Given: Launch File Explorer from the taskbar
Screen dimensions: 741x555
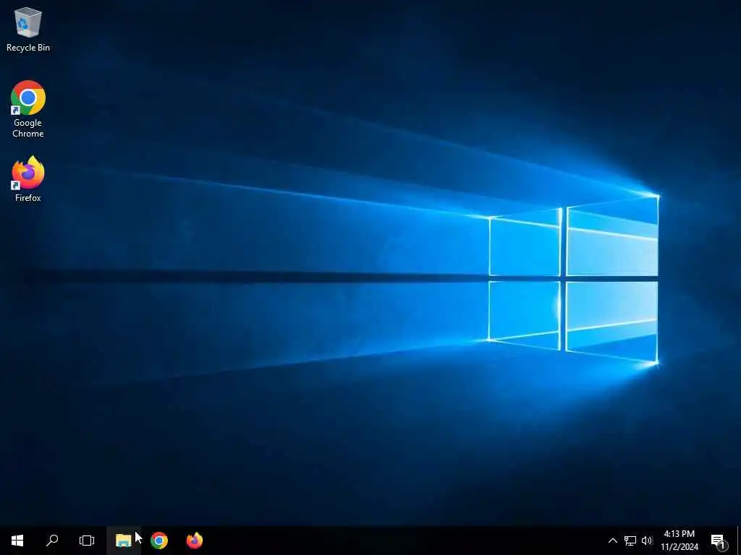Looking at the screenshot, I should coord(123,541).
